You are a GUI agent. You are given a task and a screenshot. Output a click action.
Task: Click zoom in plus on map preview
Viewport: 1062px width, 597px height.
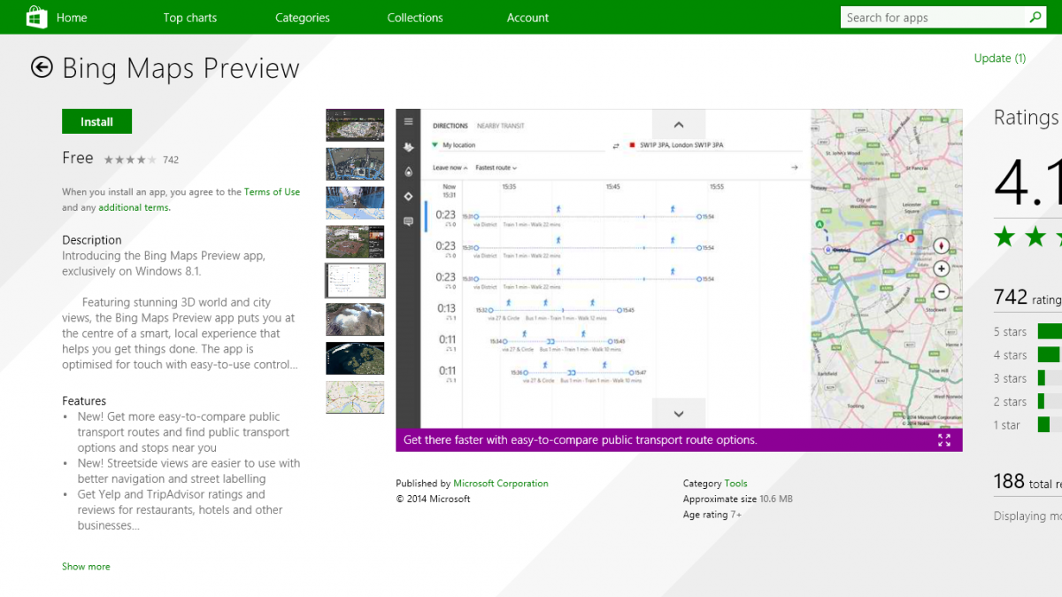point(942,268)
